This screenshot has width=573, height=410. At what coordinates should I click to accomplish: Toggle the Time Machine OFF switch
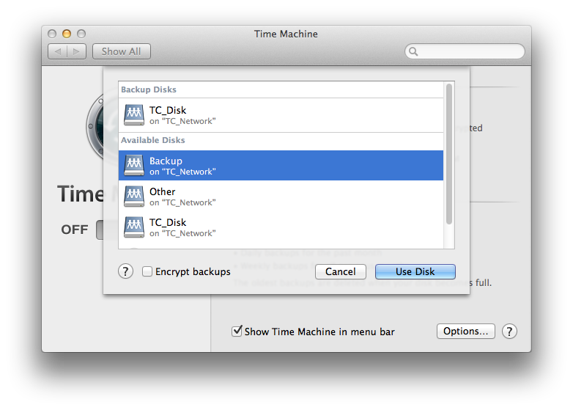coord(100,230)
